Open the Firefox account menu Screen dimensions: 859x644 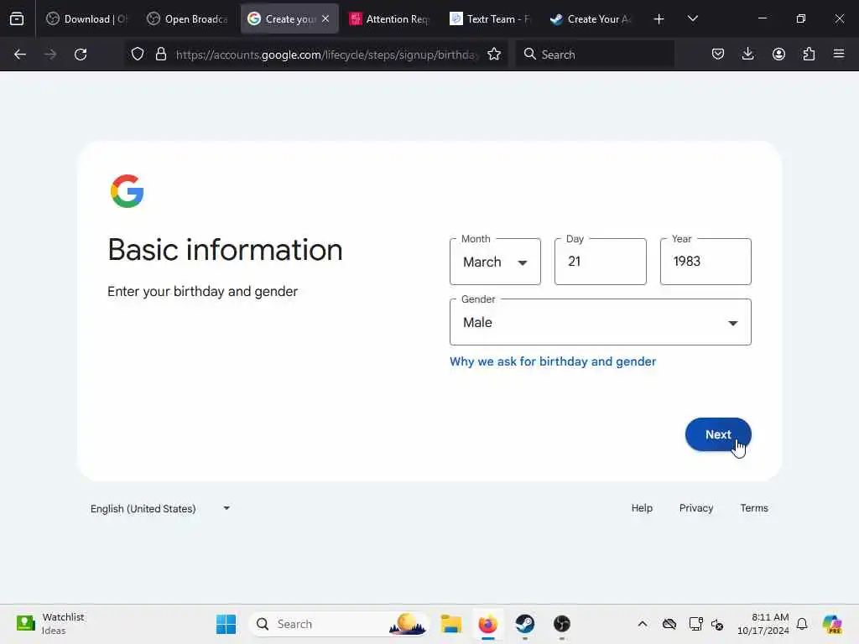tap(778, 55)
